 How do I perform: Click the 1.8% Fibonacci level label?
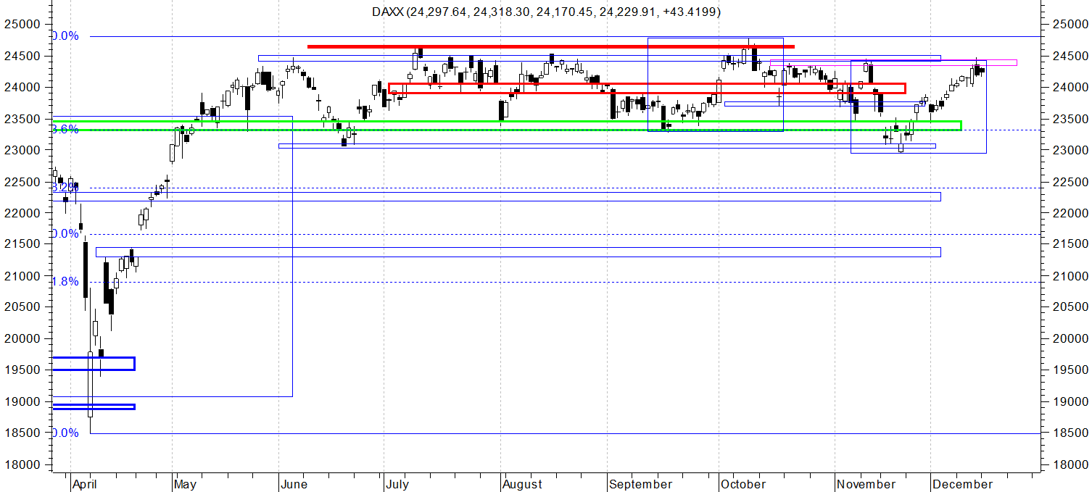65,282
